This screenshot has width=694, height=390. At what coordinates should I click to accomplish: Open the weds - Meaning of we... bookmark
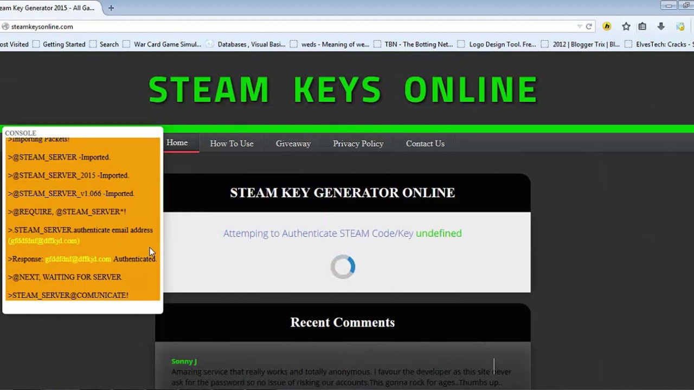click(330, 44)
